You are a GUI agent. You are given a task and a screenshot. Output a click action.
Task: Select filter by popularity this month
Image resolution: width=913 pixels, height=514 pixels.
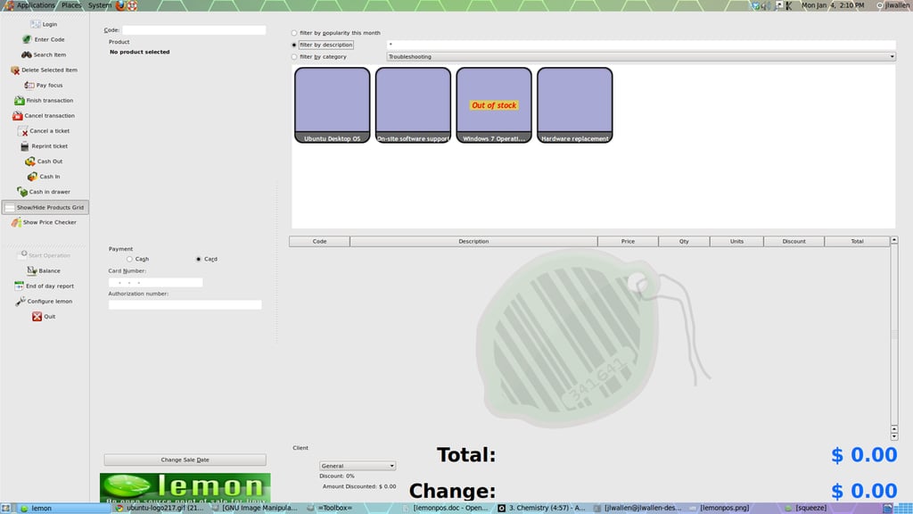tap(294, 33)
